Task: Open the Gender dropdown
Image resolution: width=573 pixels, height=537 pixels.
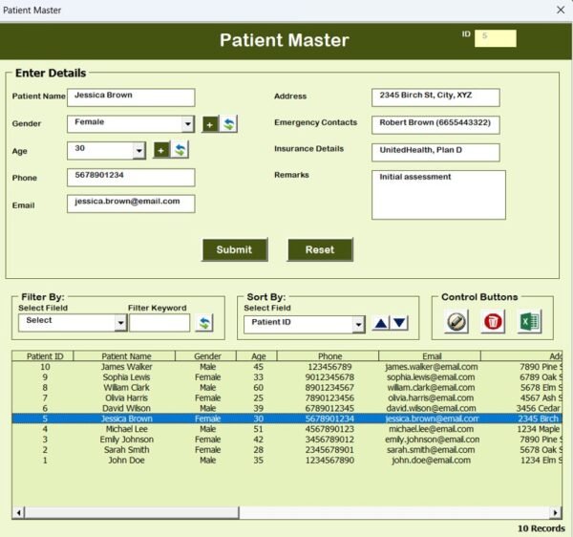Action: tap(187, 124)
